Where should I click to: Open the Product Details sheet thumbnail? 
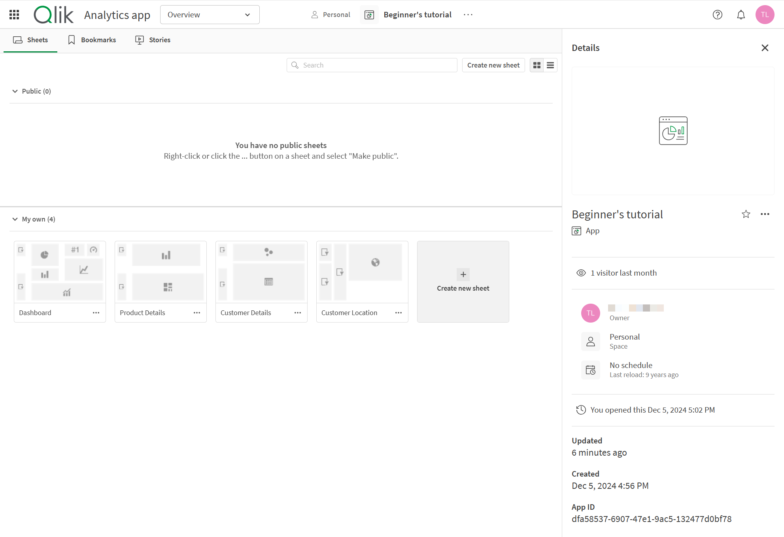[x=161, y=272]
